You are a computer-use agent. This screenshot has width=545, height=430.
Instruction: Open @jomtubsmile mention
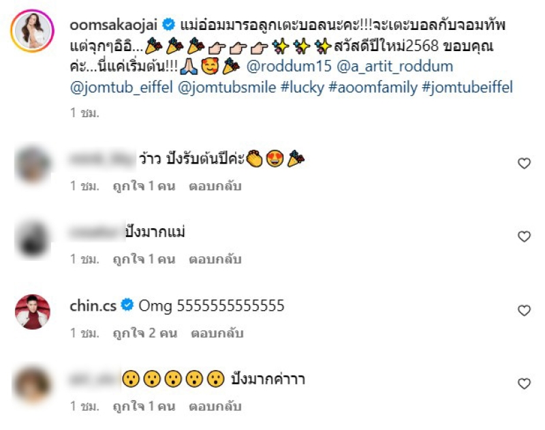(227, 87)
